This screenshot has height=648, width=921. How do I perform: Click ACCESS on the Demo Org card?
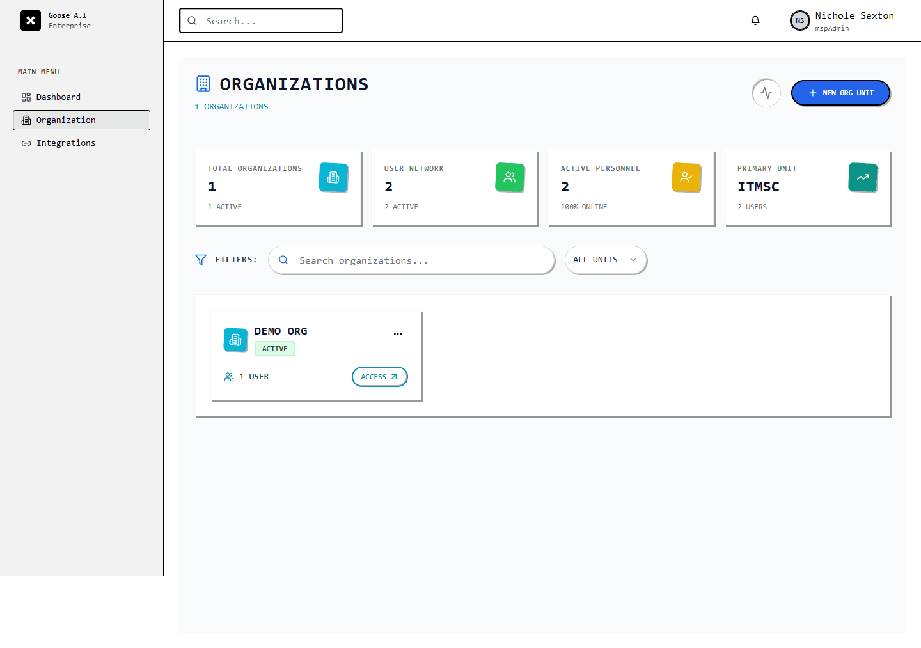click(x=379, y=376)
